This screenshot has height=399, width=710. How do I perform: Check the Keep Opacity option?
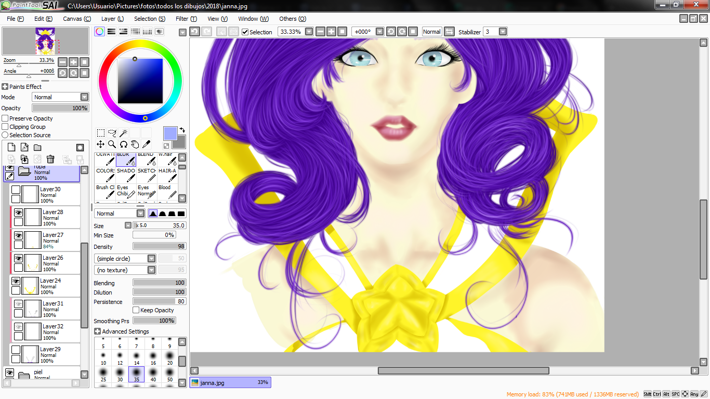[x=136, y=310]
